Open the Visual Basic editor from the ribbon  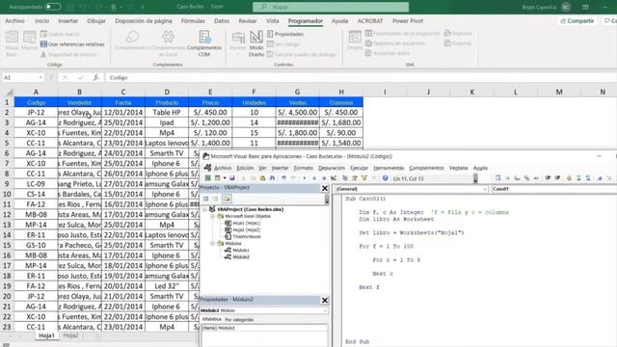coord(12,43)
